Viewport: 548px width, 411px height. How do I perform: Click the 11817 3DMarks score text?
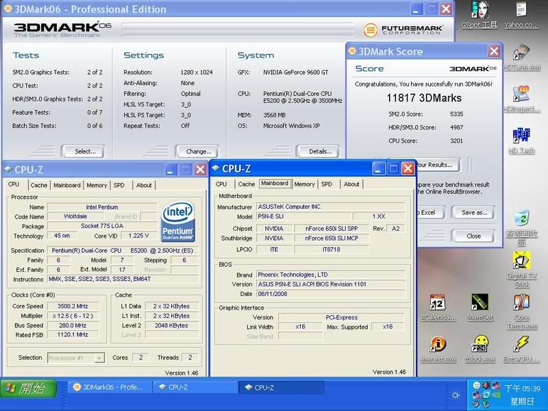tap(424, 98)
